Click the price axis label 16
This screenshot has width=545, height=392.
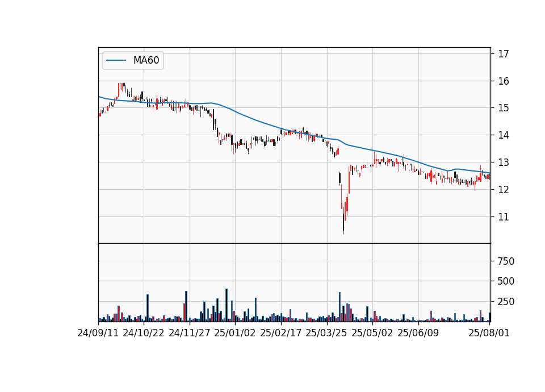[x=504, y=81]
